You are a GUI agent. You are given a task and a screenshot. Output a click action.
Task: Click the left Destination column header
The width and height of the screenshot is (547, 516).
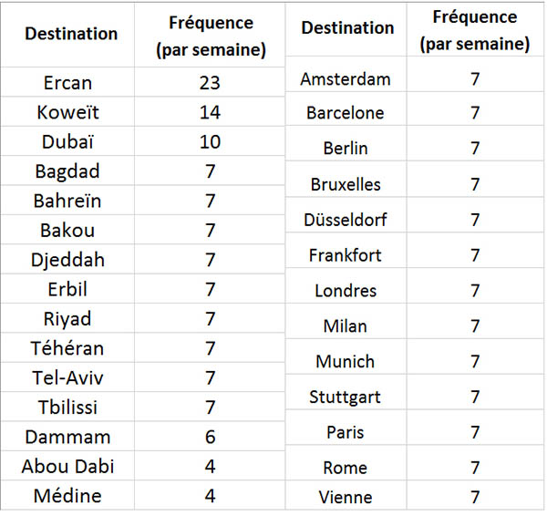coord(71,34)
